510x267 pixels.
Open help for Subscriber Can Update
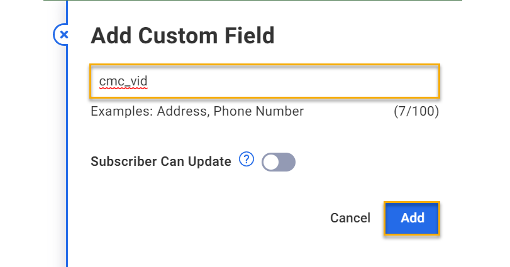247,161
